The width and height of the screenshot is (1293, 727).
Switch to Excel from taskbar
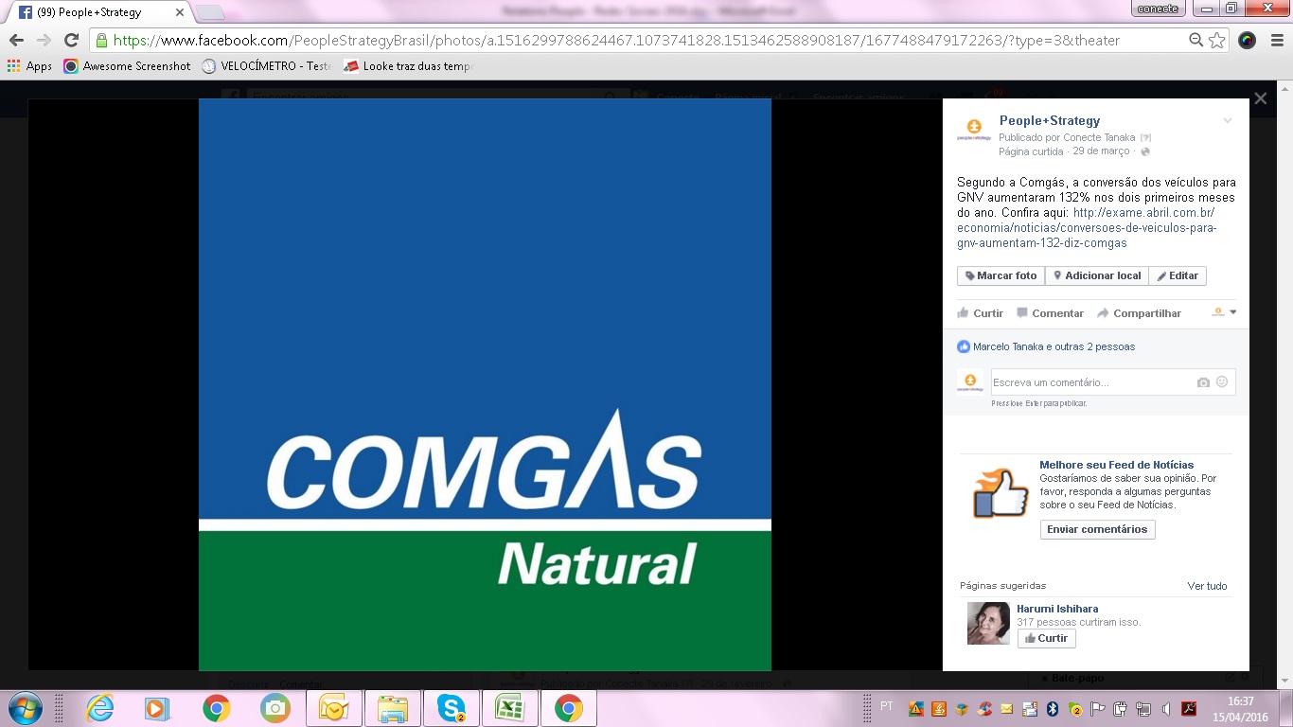click(x=510, y=708)
